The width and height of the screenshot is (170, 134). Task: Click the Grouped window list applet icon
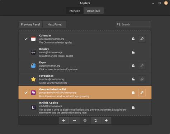pyautogui.click(x=33, y=93)
